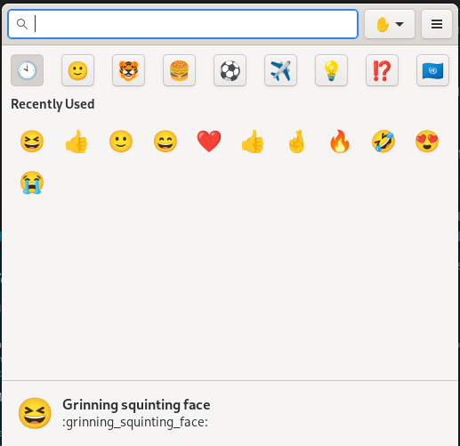Switch to the exclamation question symbols category
The width and height of the screenshot is (460, 446).
(x=383, y=70)
